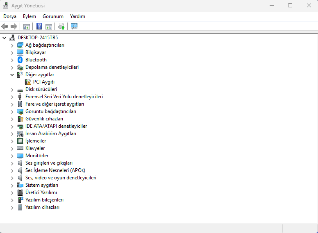318x233 pixels.
Task: Click the mouse icon of Fare ve diğer işaret aygıtları
Action: tap(20, 104)
